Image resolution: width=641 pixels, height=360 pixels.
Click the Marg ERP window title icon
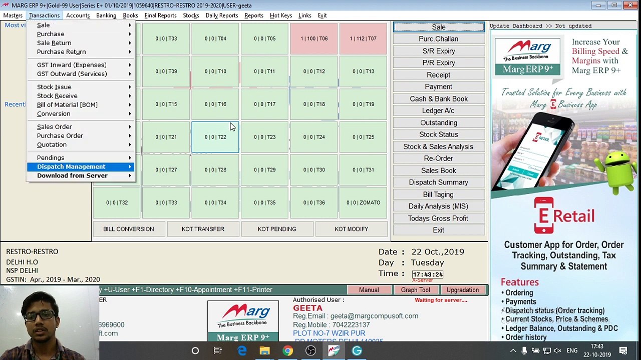[6, 5]
